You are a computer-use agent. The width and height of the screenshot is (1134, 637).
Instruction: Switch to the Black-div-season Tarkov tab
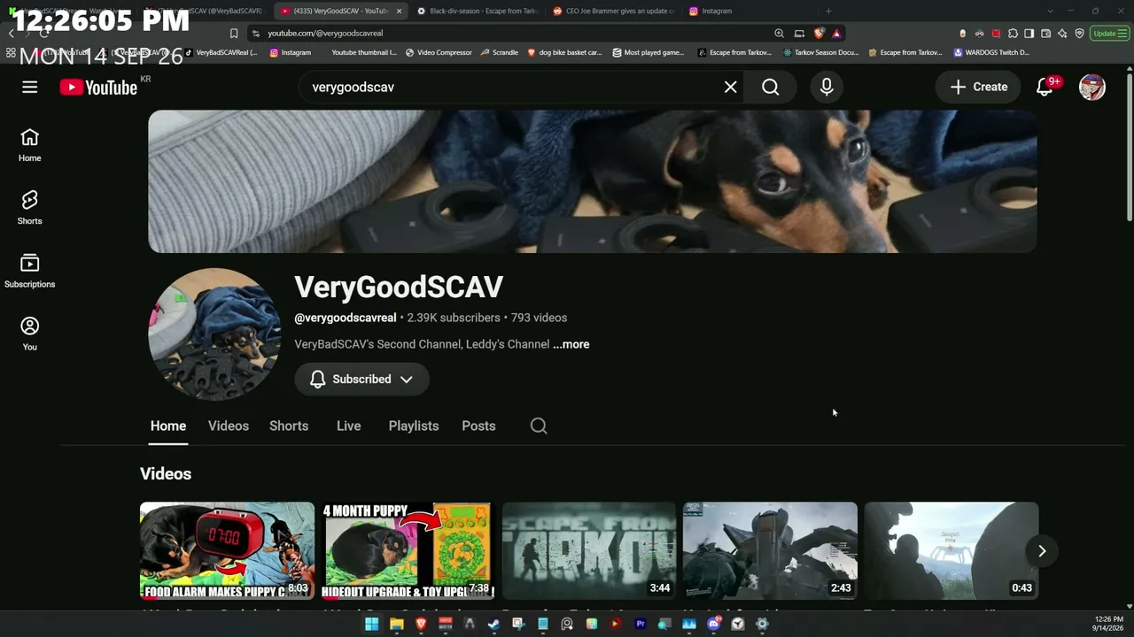pyautogui.click(x=477, y=11)
